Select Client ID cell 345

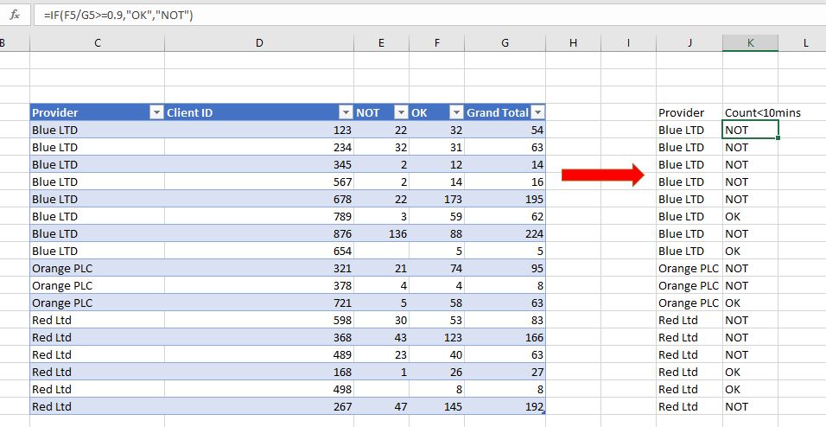[259, 164]
